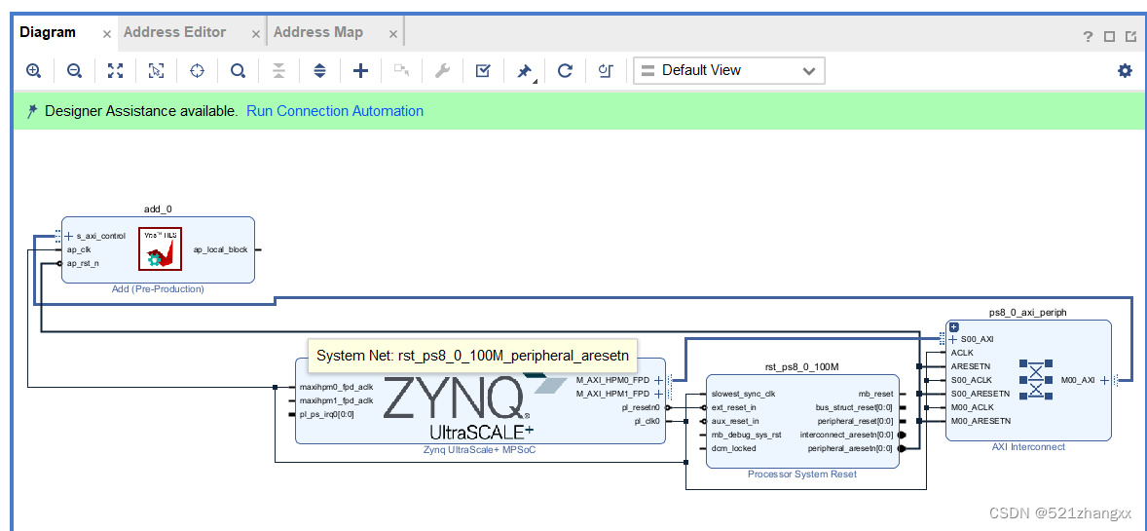Image resolution: width=1147 pixels, height=531 pixels.
Task: Add IP using the plus toolbar icon
Action: [x=360, y=71]
